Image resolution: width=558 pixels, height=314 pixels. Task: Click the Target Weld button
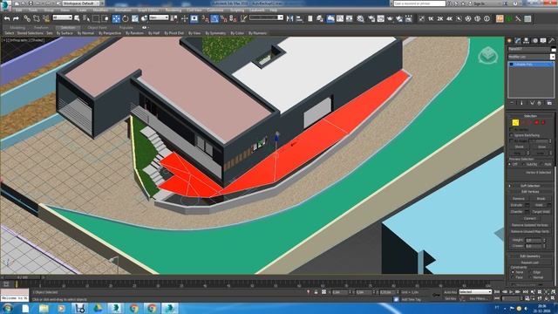click(x=541, y=212)
